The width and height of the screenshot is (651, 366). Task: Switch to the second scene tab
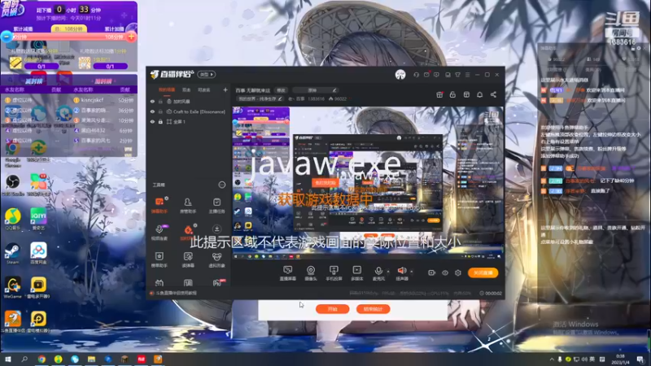coord(186,90)
